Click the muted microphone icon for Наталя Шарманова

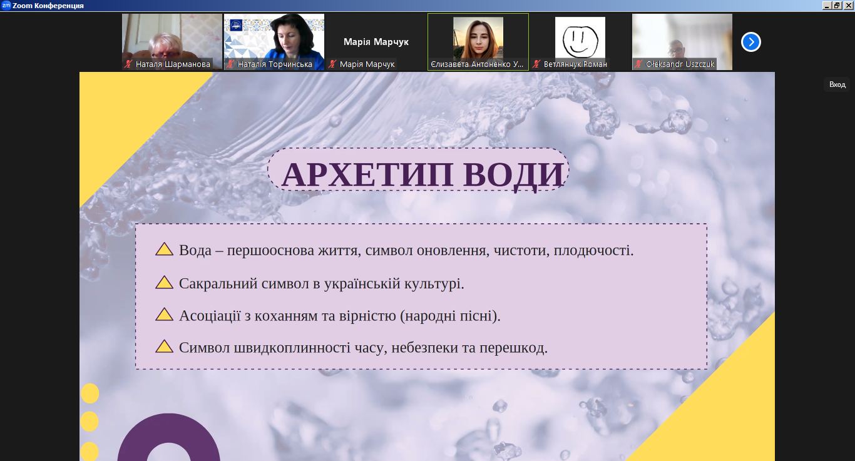128,64
